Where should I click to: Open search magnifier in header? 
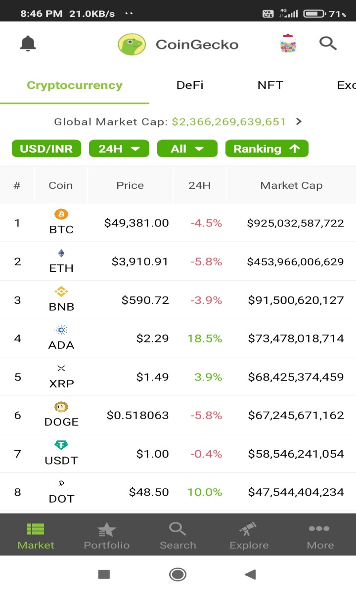tap(328, 43)
